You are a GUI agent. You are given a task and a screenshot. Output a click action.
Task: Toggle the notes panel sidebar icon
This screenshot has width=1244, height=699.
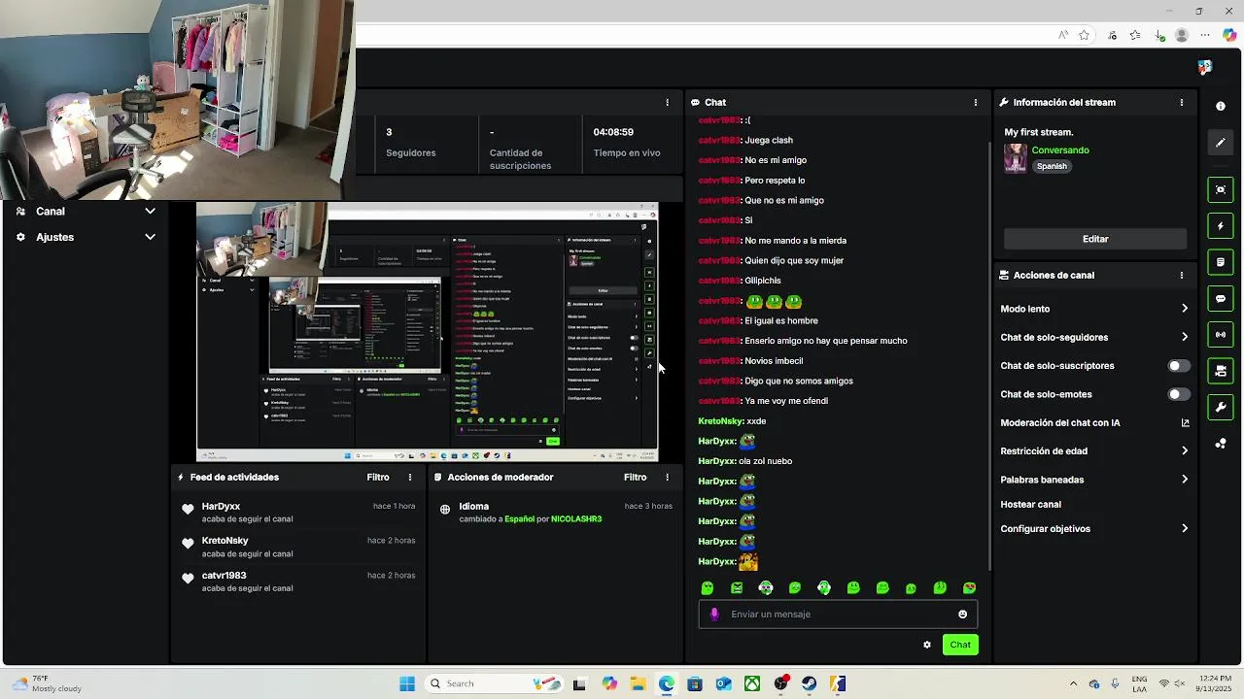pyautogui.click(x=1221, y=262)
